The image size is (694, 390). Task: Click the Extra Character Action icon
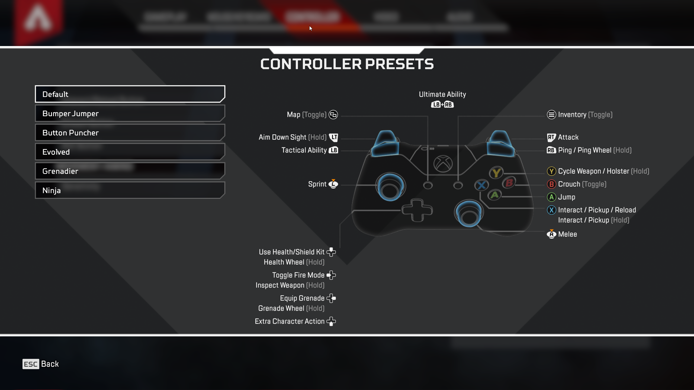coord(332,321)
